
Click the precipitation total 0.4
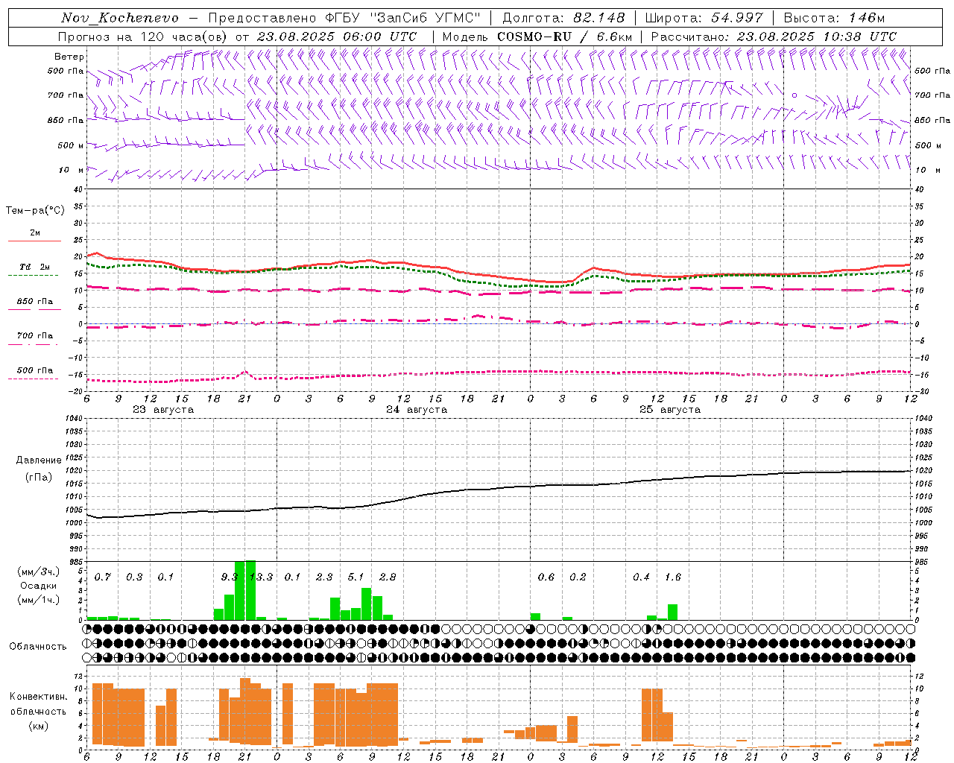click(x=641, y=577)
